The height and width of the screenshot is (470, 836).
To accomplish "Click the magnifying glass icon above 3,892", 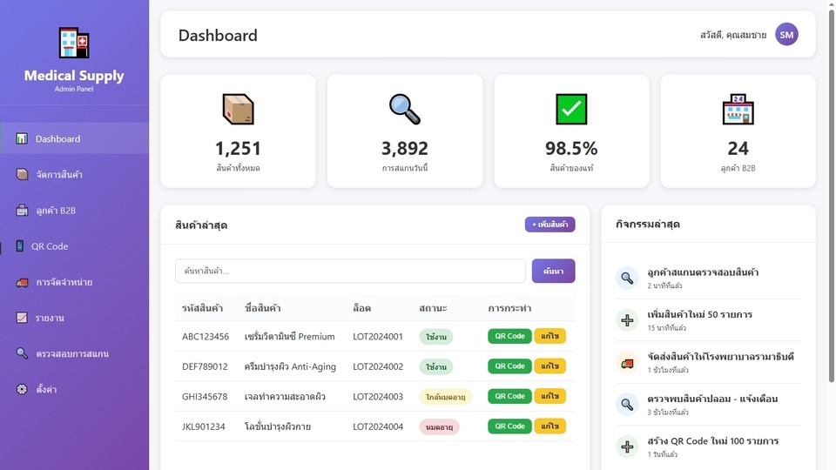I will pos(405,109).
